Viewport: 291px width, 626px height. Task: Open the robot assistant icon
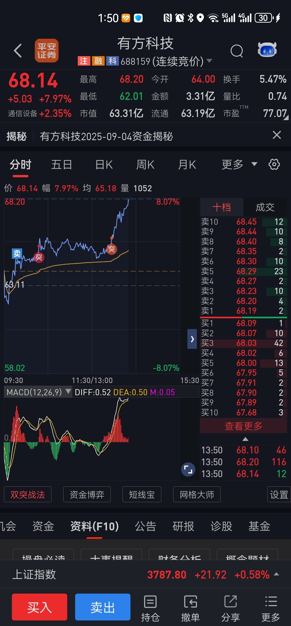[x=267, y=50]
